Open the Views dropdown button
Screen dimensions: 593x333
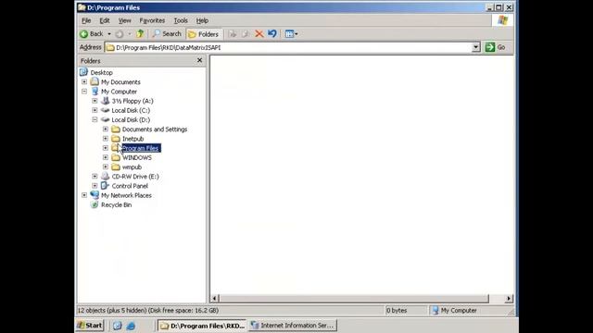click(291, 34)
